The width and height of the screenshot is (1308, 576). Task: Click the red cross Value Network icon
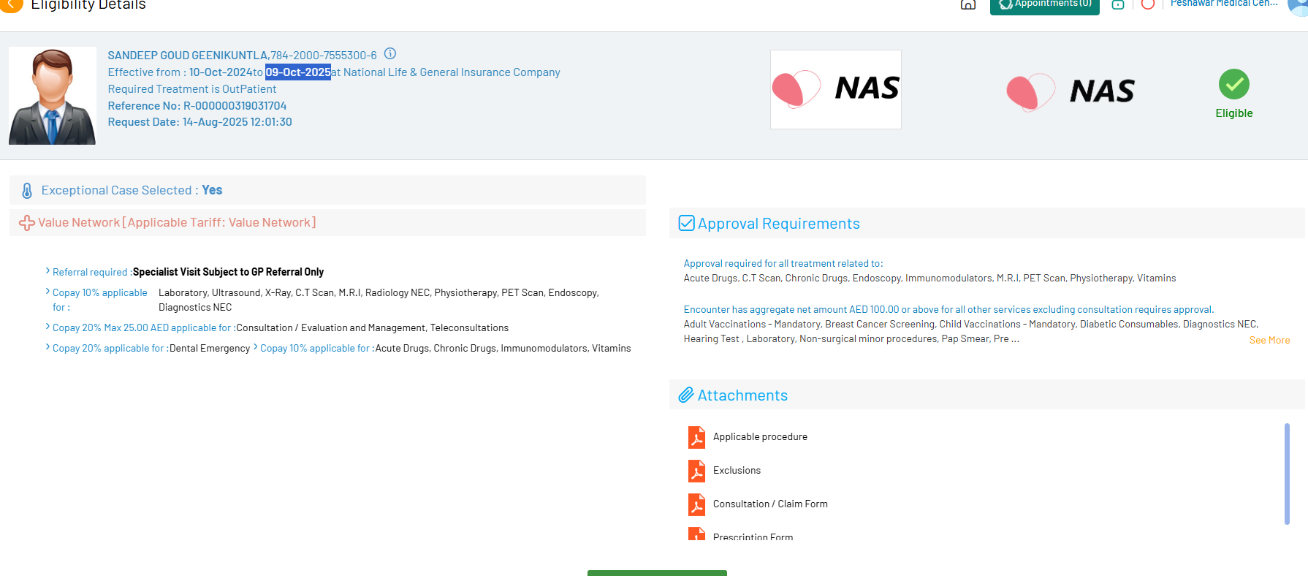point(27,223)
